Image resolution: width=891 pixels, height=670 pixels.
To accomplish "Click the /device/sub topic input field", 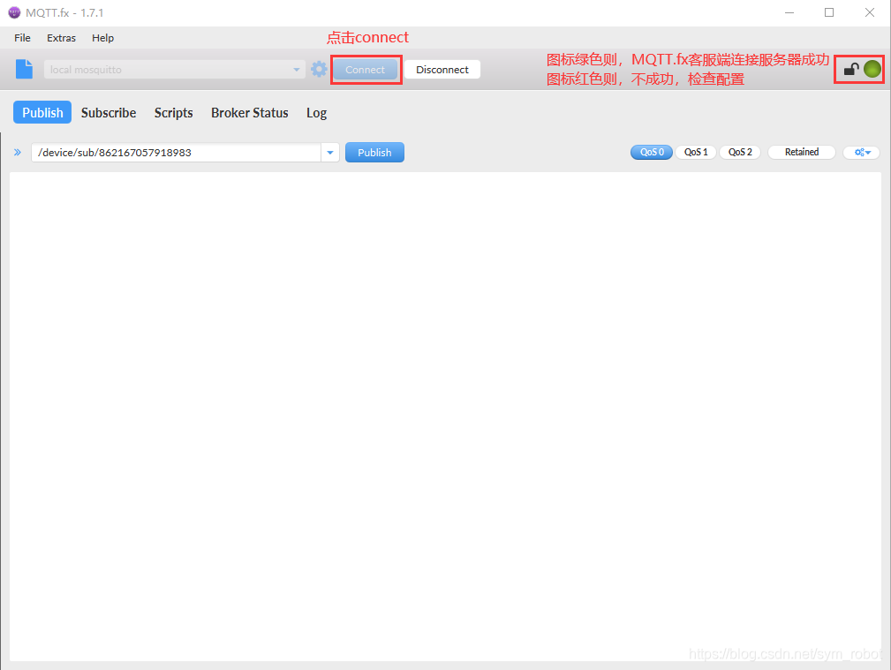I will point(176,153).
